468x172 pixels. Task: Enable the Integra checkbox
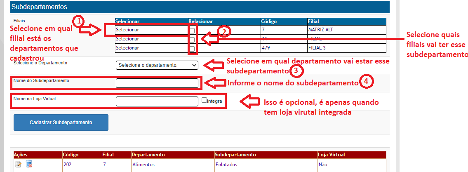point(204,100)
